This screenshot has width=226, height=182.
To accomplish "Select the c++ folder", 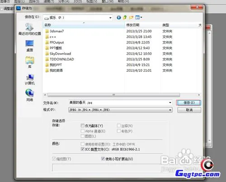I will (x=51, y=37).
